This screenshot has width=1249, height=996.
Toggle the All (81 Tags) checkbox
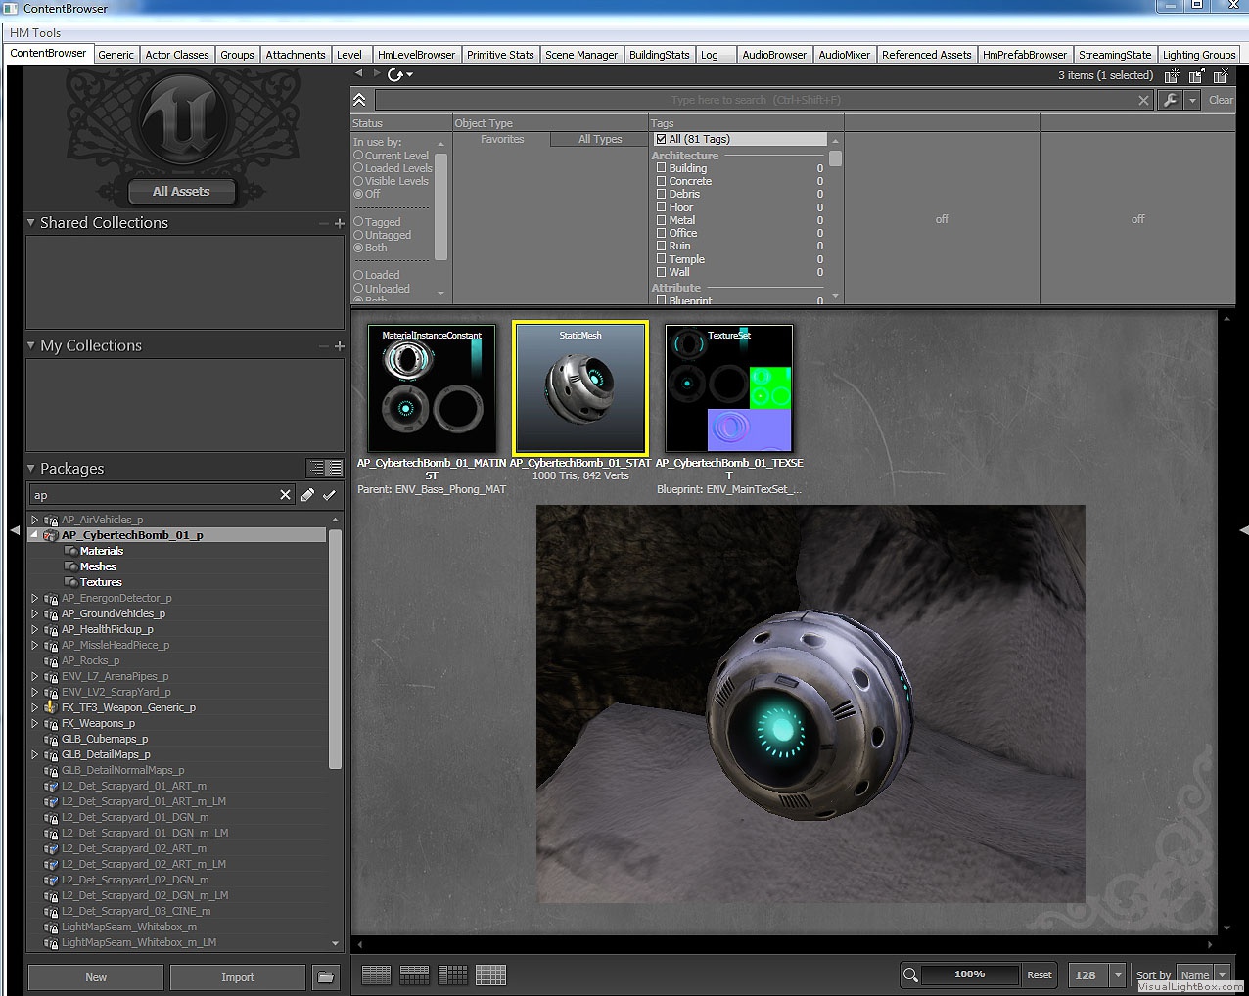(661, 139)
